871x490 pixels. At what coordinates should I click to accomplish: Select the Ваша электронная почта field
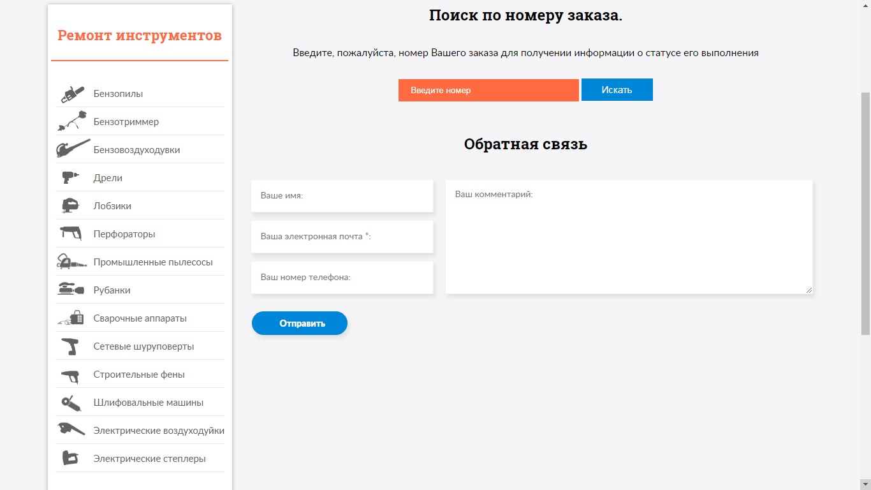(342, 237)
